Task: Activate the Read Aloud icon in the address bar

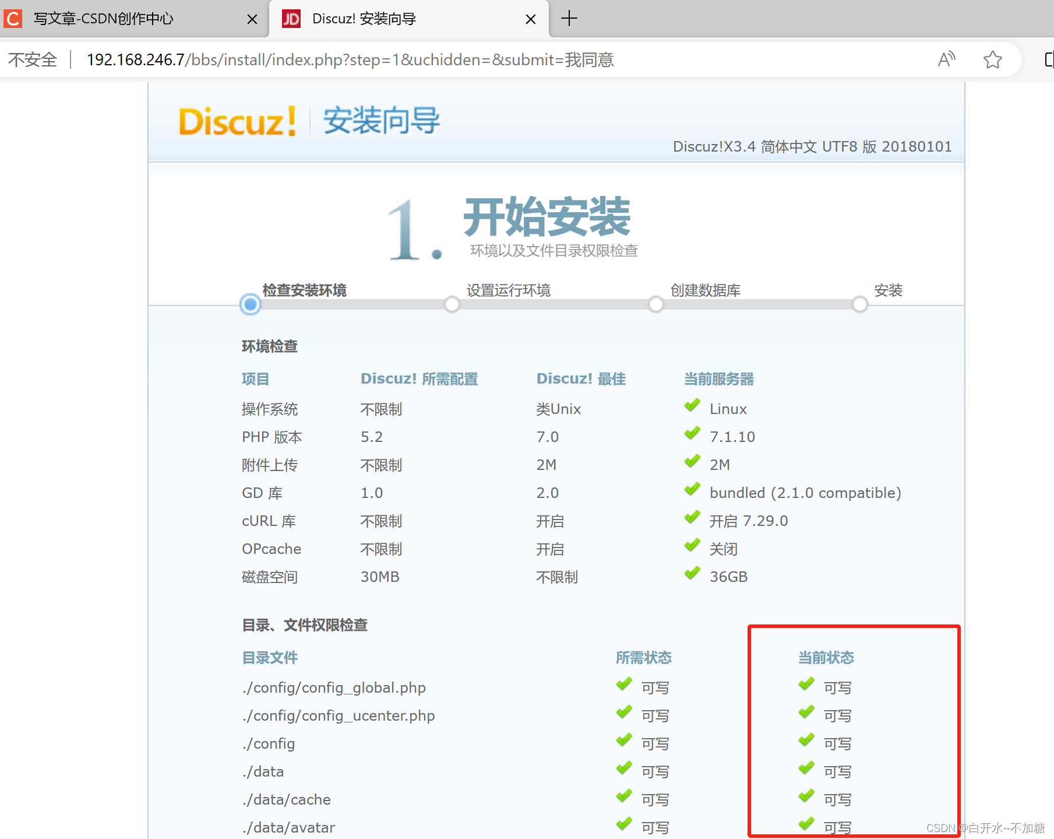Action: [947, 59]
